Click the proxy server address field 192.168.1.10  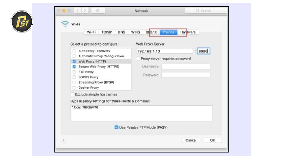tap(164, 51)
